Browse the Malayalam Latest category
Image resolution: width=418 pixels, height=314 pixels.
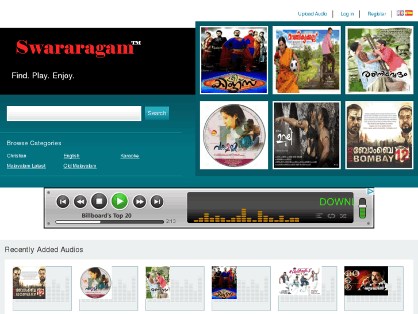[x=26, y=166]
